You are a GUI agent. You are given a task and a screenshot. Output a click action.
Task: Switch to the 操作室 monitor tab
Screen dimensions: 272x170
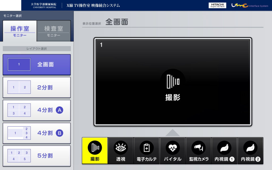(x=20, y=31)
